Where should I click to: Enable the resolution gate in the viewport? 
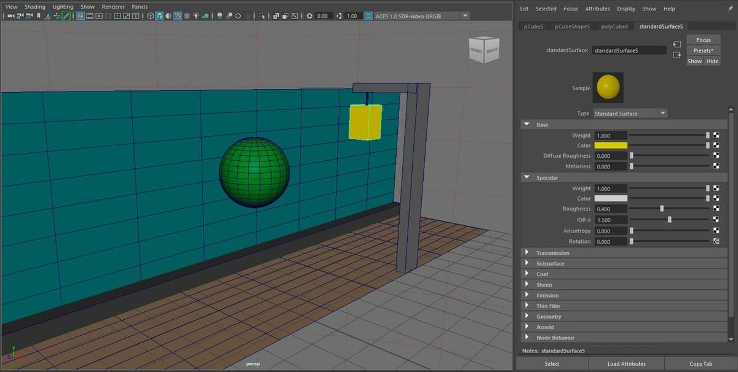pos(99,16)
